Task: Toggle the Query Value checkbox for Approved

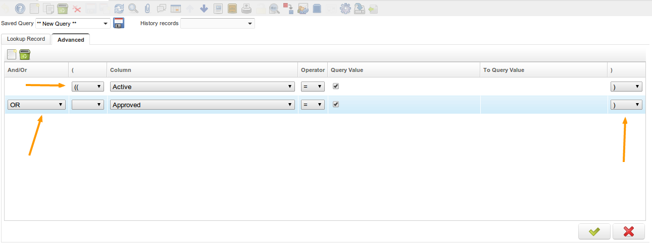Action: tap(336, 105)
